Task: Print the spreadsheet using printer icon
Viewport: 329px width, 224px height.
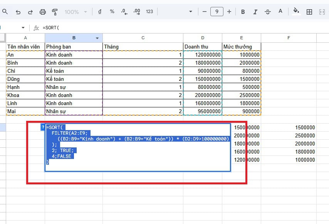Action: click(43, 12)
